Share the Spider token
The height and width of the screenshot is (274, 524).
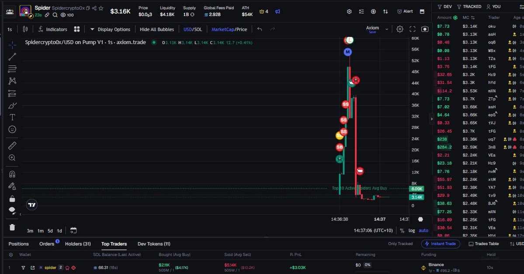[x=94, y=8]
